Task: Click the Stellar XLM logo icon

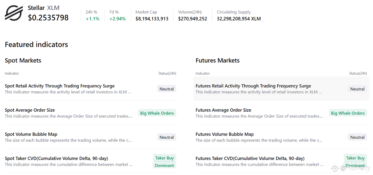Action: (14, 13)
